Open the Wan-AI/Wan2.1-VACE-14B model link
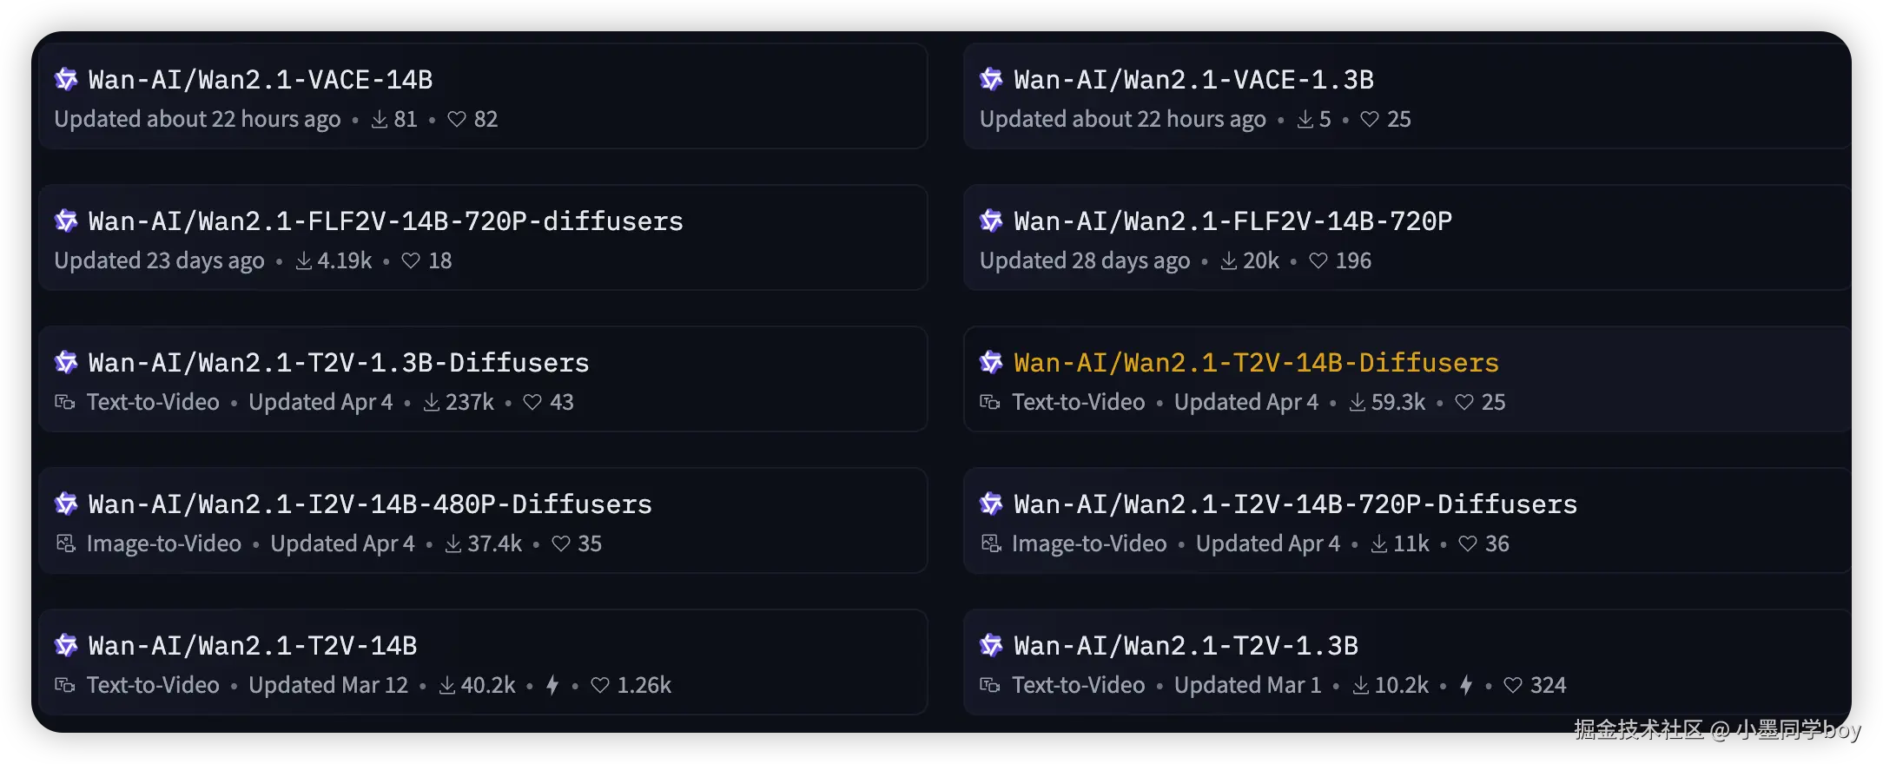Viewport: 1883px width, 764px height. pos(261,80)
